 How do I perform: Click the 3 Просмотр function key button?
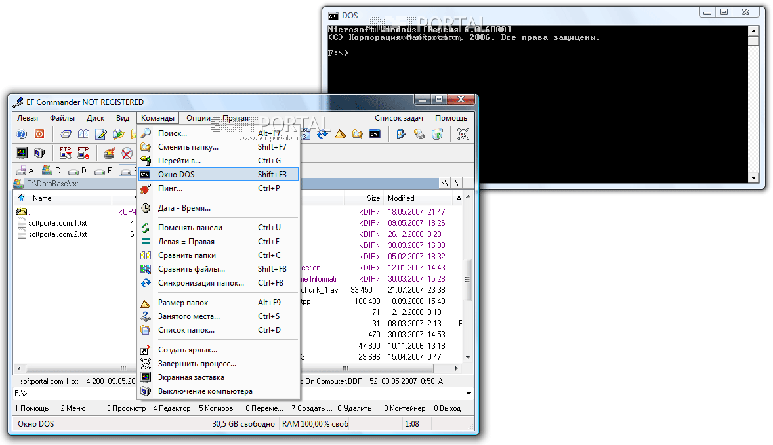tap(126, 408)
